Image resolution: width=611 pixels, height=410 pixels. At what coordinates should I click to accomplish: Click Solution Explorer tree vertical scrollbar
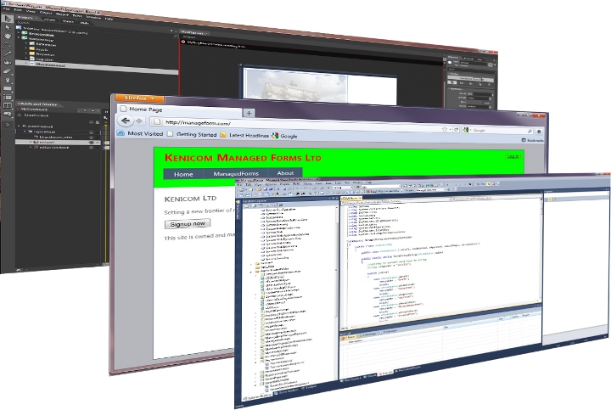click(336, 292)
